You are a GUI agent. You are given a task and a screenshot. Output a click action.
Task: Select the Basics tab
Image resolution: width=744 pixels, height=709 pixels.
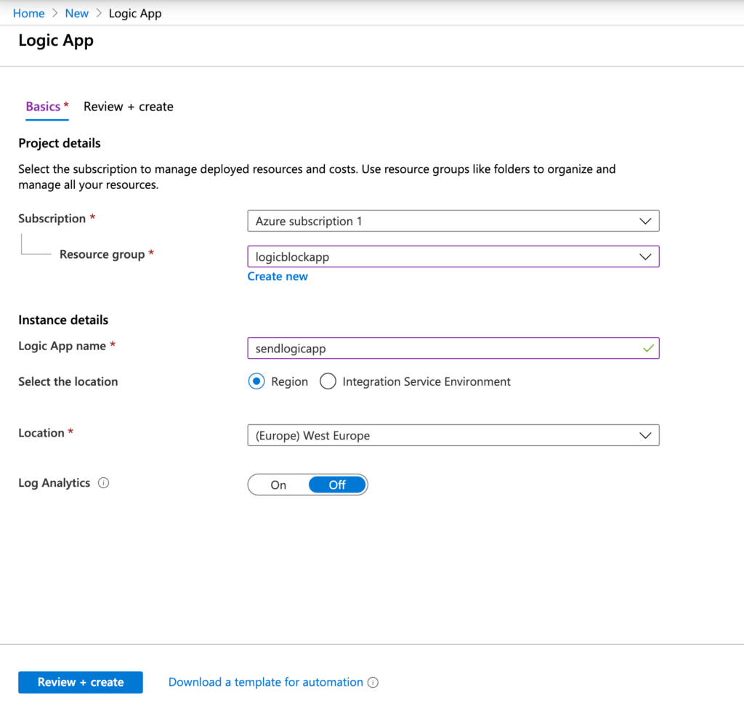coord(42,106)
